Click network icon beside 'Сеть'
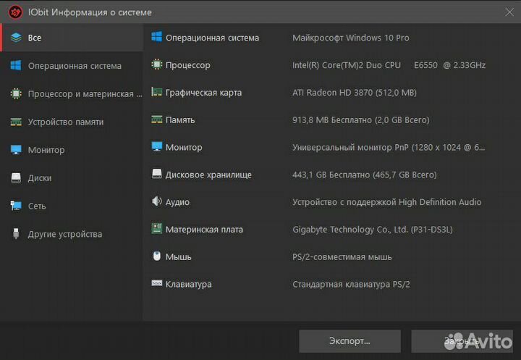This screenshot has height=360, width=521. [x=16, y=206]
